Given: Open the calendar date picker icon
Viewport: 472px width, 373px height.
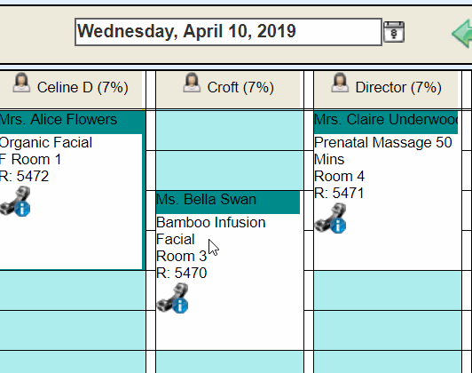Looking at the screenshot, I should click(x=394, y=32).
